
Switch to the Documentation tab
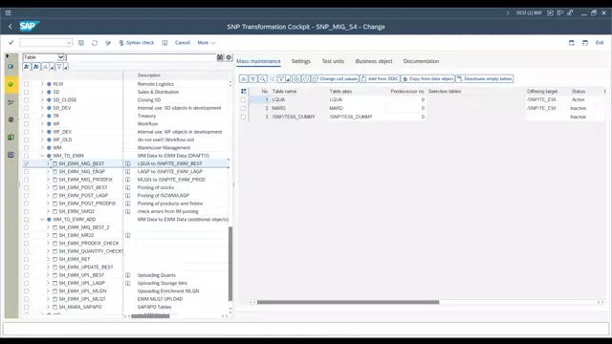click(421, 61)
